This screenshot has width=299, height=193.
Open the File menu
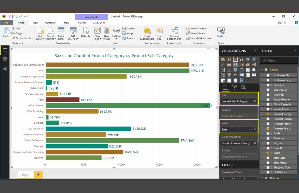(x=6, y=22)
